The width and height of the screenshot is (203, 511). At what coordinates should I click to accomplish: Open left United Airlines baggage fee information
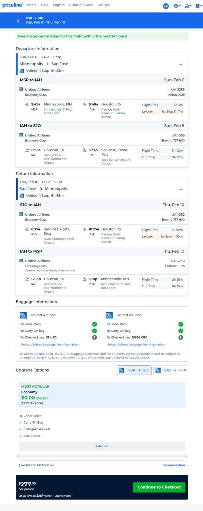click(50, 345)
